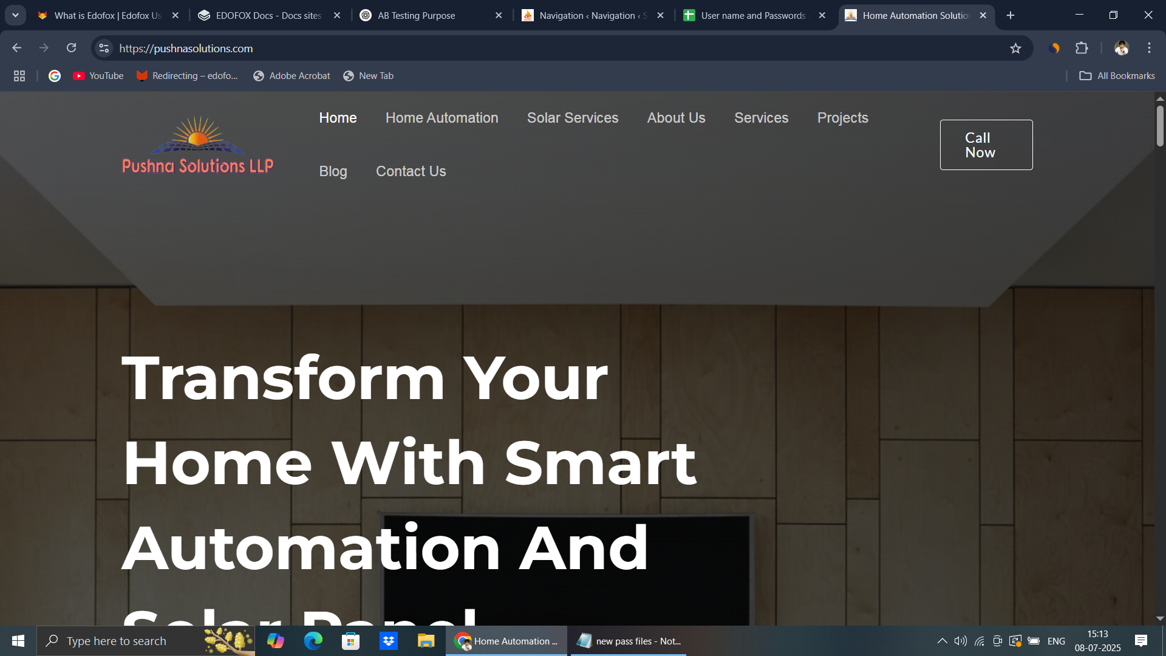Viewport: 1166px width, 656px height.
Task: Bookmark this page with star icon
Action: [x=1015, y=49]
